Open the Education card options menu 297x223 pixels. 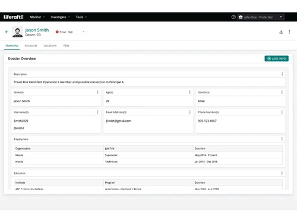[282, 173]
